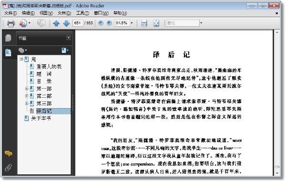The width and height of the screenshot is (286, 182).
Task: Open the 窗口(W) menu
Action: 101,13
